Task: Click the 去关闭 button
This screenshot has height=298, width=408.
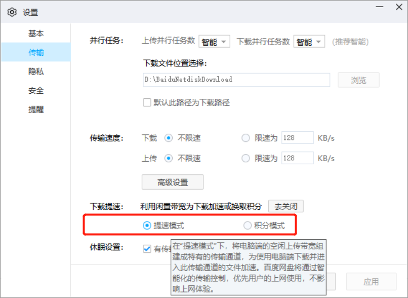Action: click(x=285, y=206)
